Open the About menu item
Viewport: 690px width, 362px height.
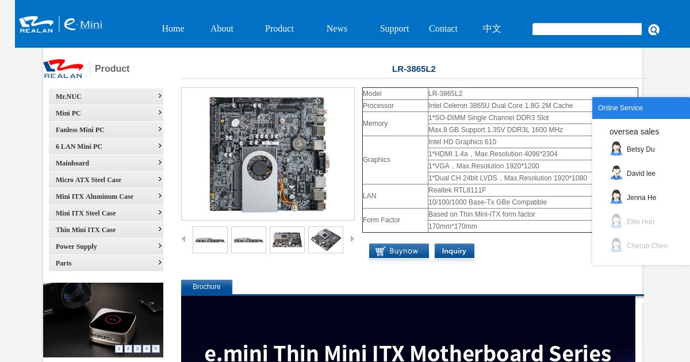point(222,29)
